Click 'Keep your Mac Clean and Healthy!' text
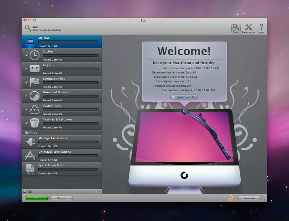The image size is (289, 221). click(184, 63)
